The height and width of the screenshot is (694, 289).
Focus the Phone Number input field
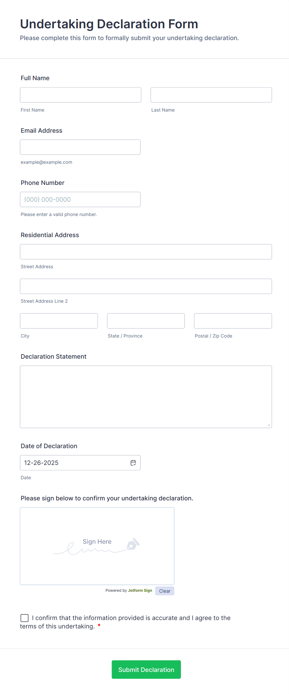pos(80,199)
